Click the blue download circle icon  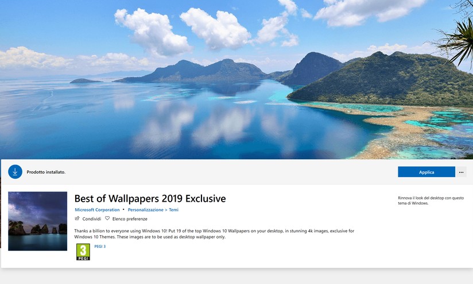(x=15, y=172)
